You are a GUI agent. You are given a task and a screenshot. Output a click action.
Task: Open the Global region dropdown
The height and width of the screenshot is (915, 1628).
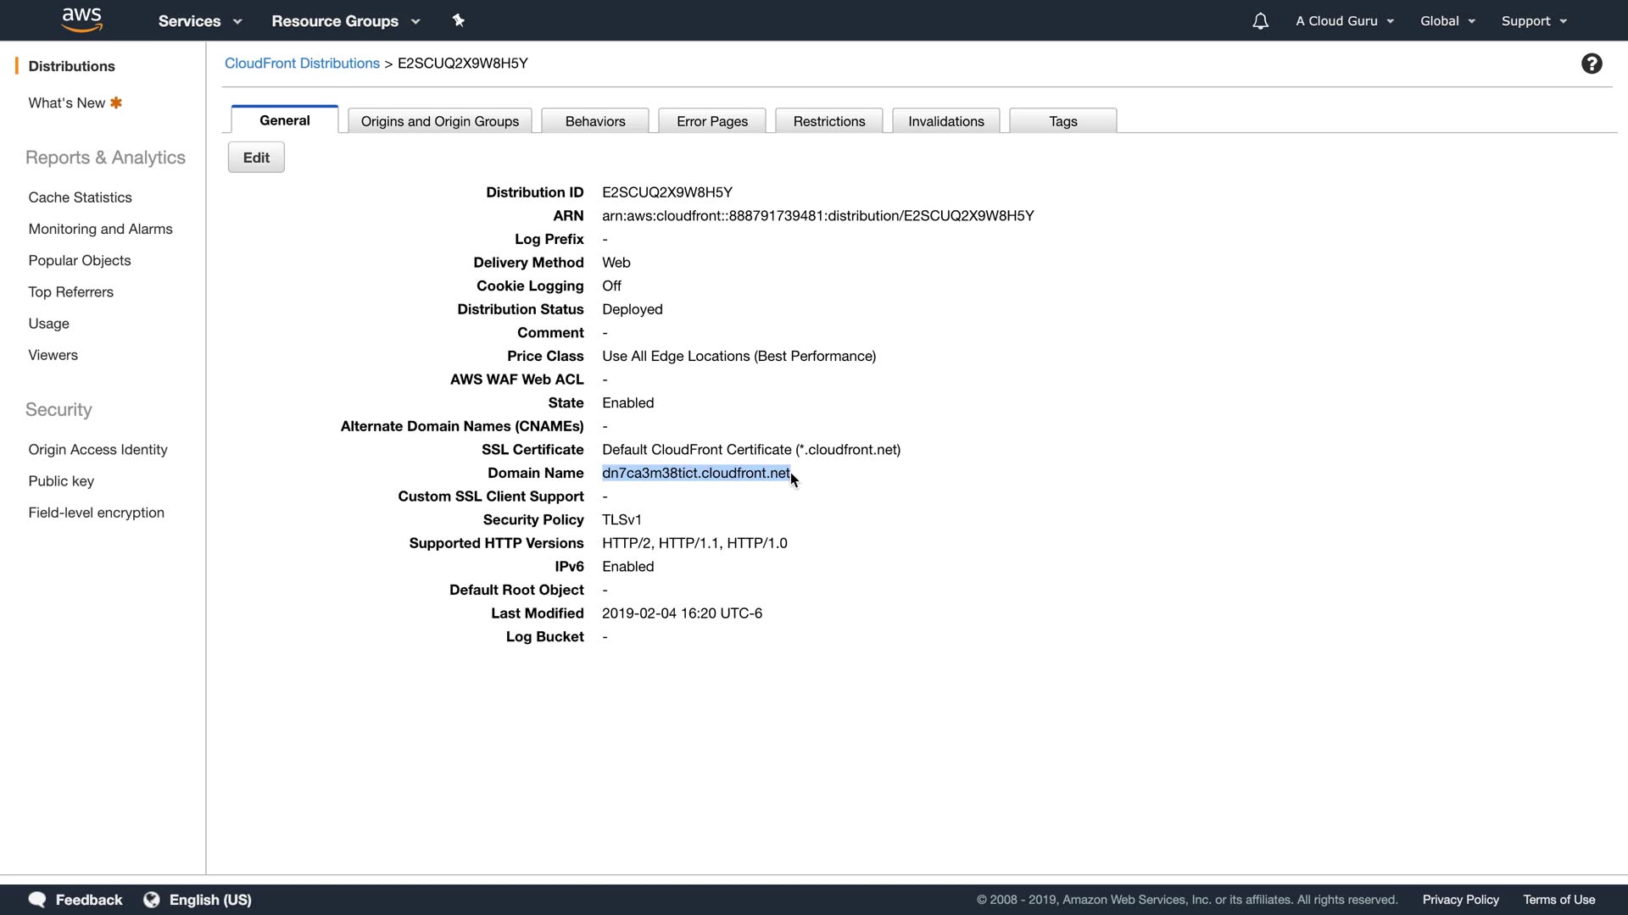tap(1447, 21)
